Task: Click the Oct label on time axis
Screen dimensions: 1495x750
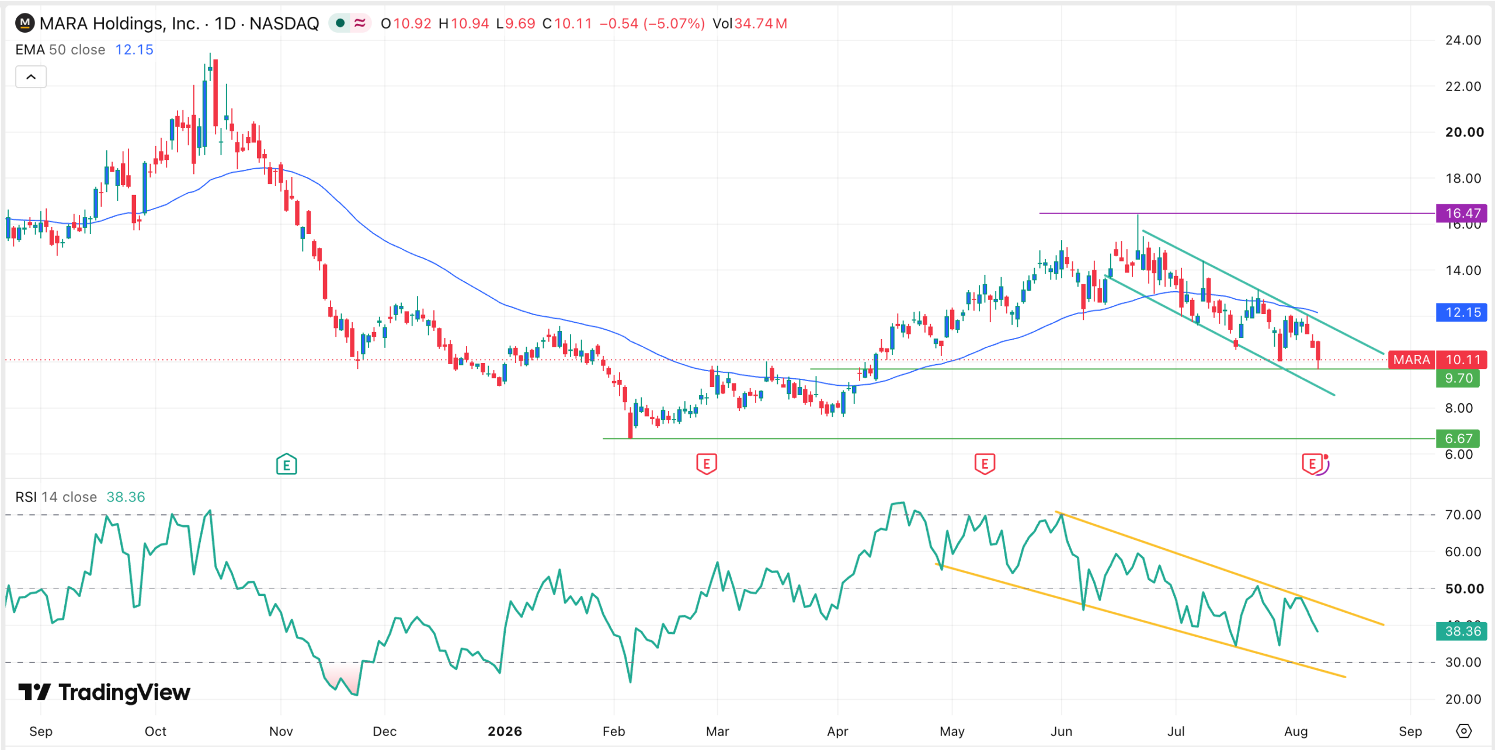Action: pyautogui.click(x=155, y=731)
